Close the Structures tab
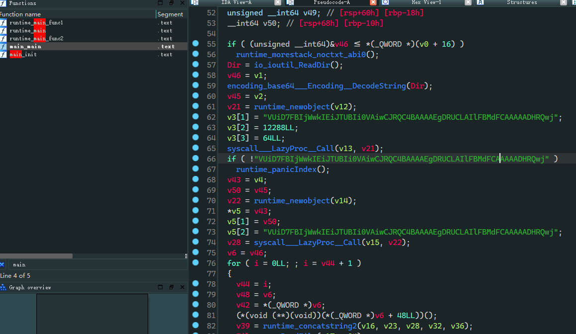Screen dimensions: 576x334 [x=563, y=2]
